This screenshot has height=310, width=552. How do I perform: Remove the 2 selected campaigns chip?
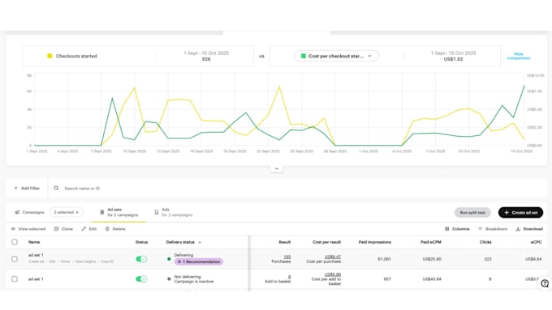click(77, 212)
